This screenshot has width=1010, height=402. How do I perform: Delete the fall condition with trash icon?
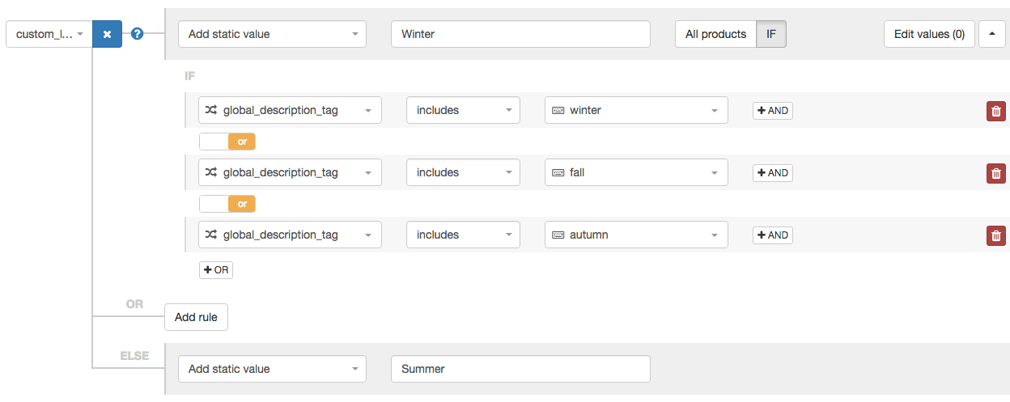(996, 173)
